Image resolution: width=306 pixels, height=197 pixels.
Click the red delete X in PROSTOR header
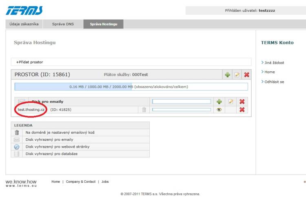pyautogui.click(x=246, y=75)
